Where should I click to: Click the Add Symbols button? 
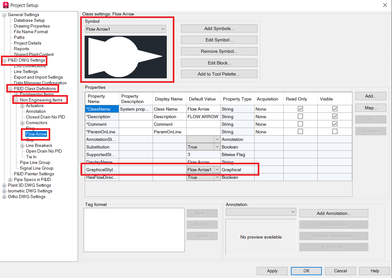pos(219,28)
